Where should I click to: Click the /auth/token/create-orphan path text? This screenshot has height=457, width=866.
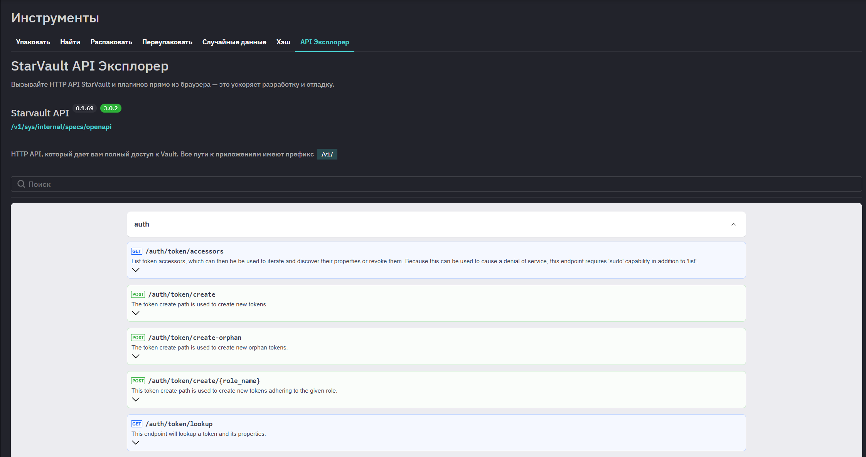coord(195,338)
